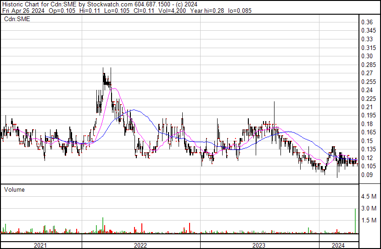Image resolution: width=381 pixels, height=249 pixels.
Task: Click the 'Lo=0.105' low price text
Action: [x=117, y=11]
